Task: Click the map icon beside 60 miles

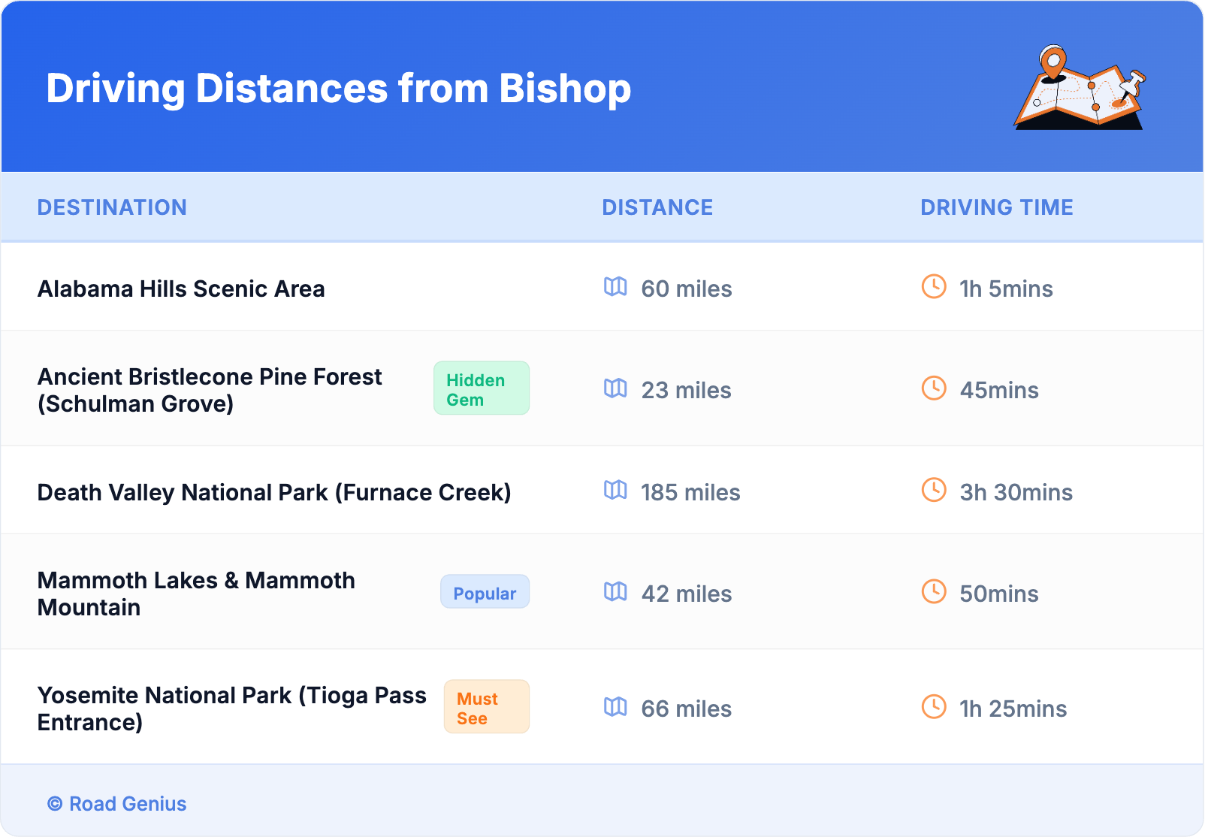Action: [615, 287]
